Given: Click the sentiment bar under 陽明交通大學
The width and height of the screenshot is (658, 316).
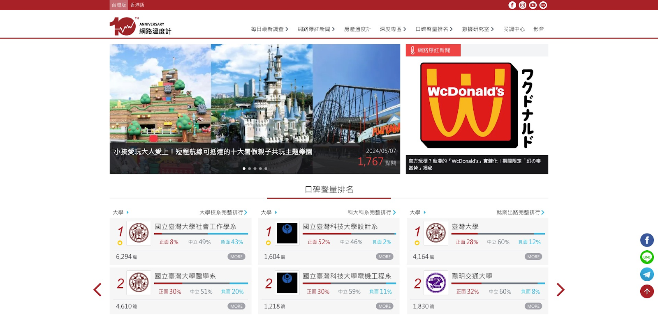Looking at the screenshot, I should (498, 283).
